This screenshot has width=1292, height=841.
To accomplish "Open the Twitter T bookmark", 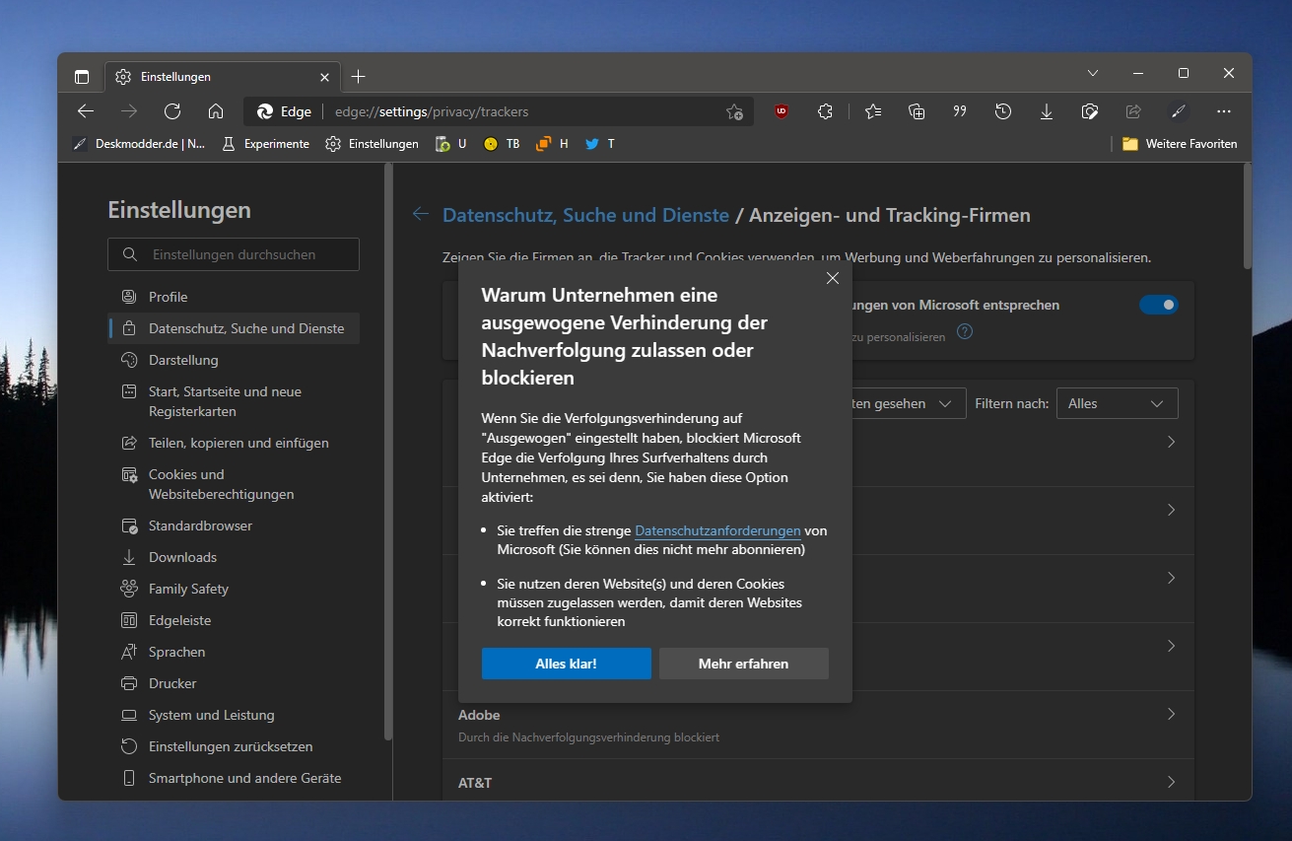I will (600, 144).
